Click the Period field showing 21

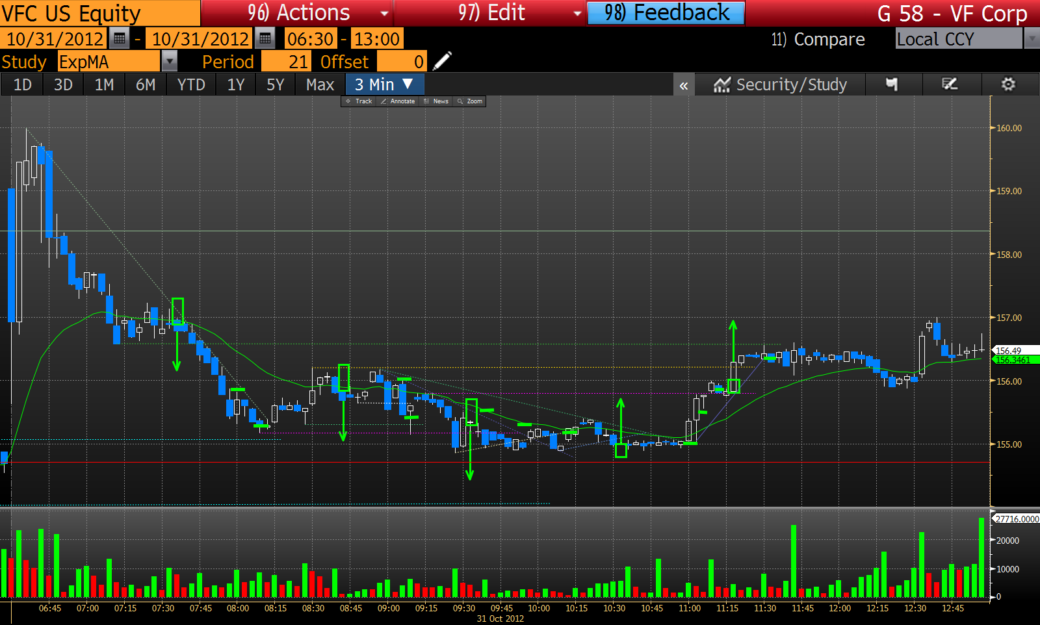(x=285, y=62)
